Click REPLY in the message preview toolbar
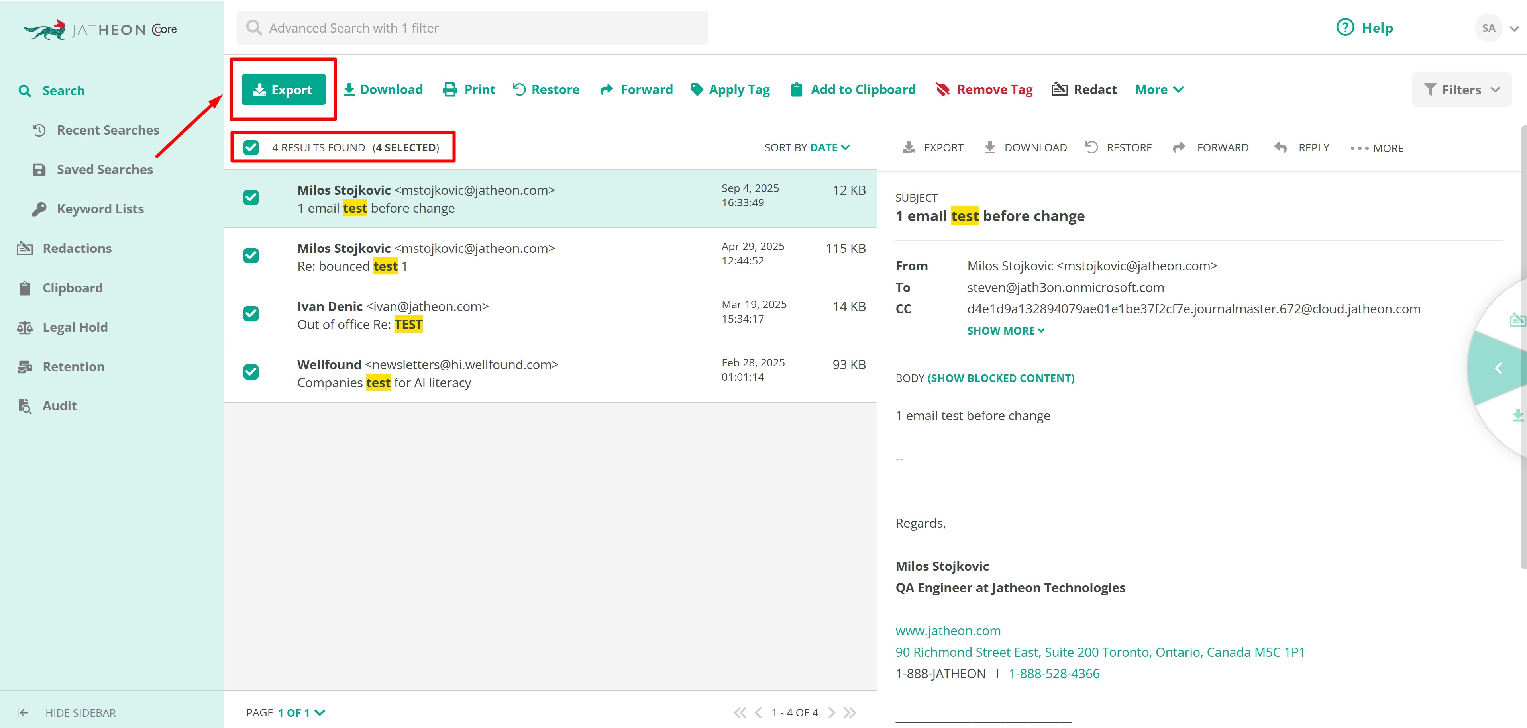The width and height of the screenshot is (1527, 728). tap(1302, 147)
